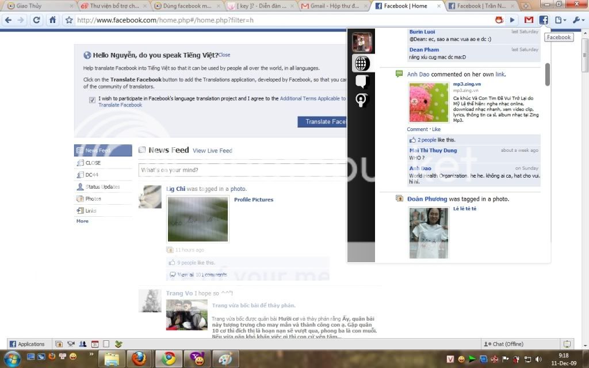
Task: Open the Windows Start menu
Action: [12, 359]
